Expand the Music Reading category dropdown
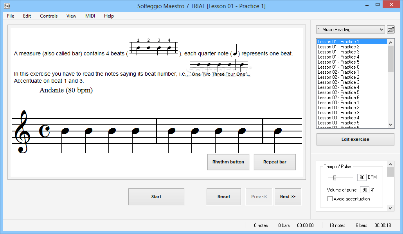This screenshot has height=234, width=403. click(350, 30)
